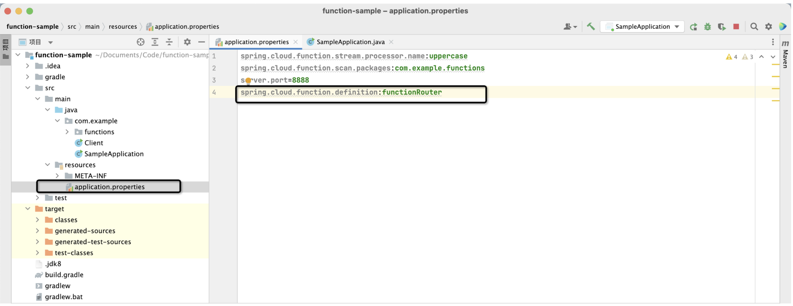Viewport: 793px width, 306px height.
Task: Click resources in the breadcrumb path
Action: tap(123, 26)
